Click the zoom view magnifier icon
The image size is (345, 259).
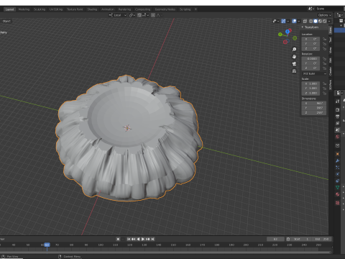coord(294,50)
